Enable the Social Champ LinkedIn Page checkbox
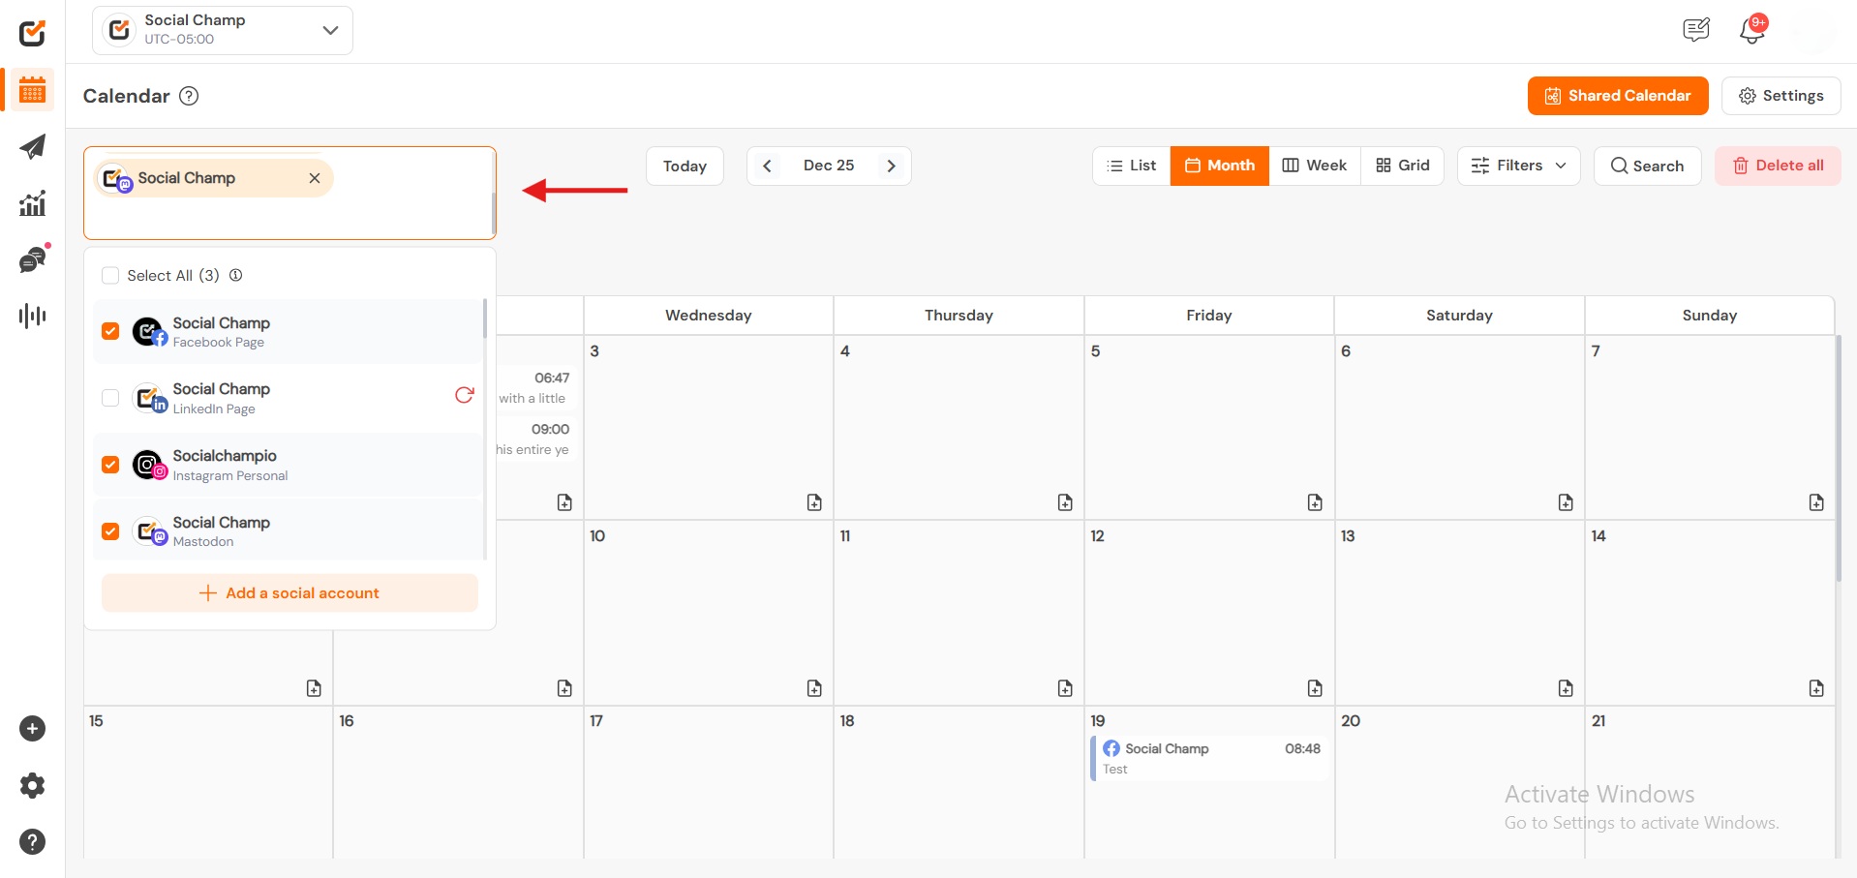This screenshot has width=1857, height=878. click(110, 398)
